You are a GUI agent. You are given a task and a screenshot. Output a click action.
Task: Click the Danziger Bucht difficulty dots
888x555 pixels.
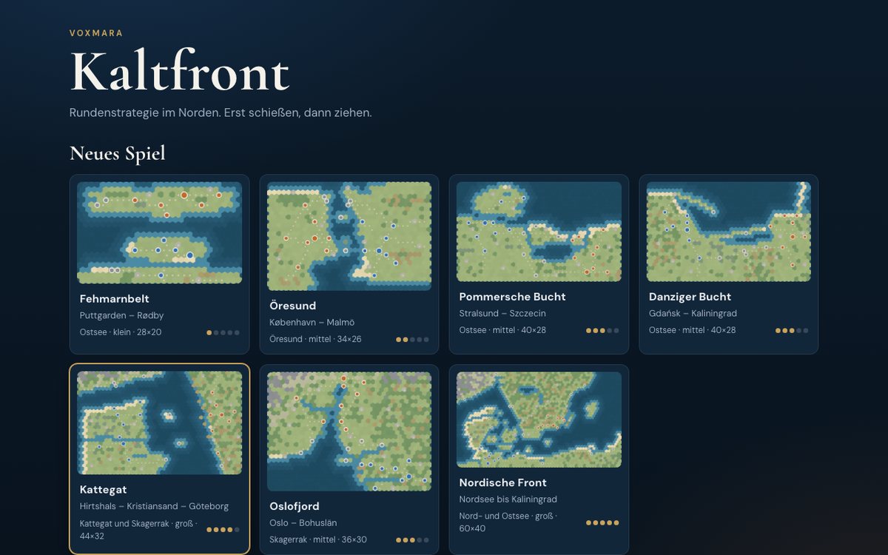tap(792, 331)
